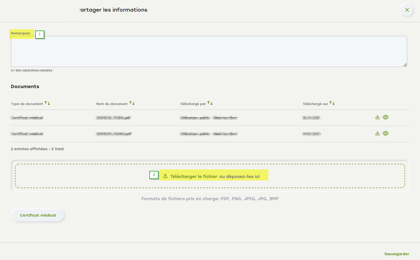The height and width of the screenshot is (260, 420).
Task: Sort by Téléchargé sur column
Action: 332,103
